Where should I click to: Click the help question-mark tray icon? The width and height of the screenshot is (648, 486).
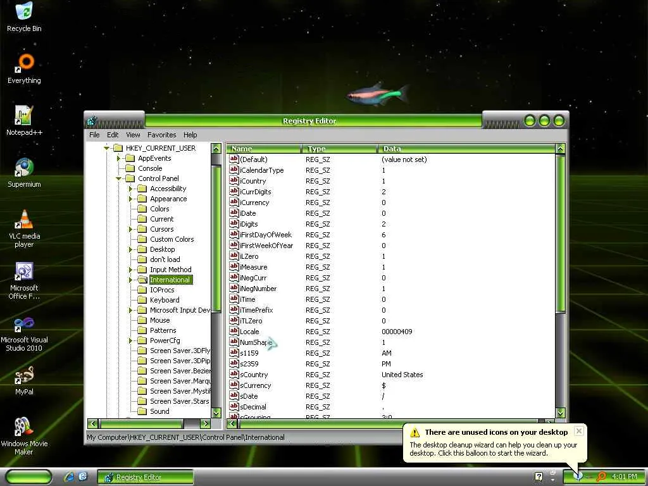(539, 477)
